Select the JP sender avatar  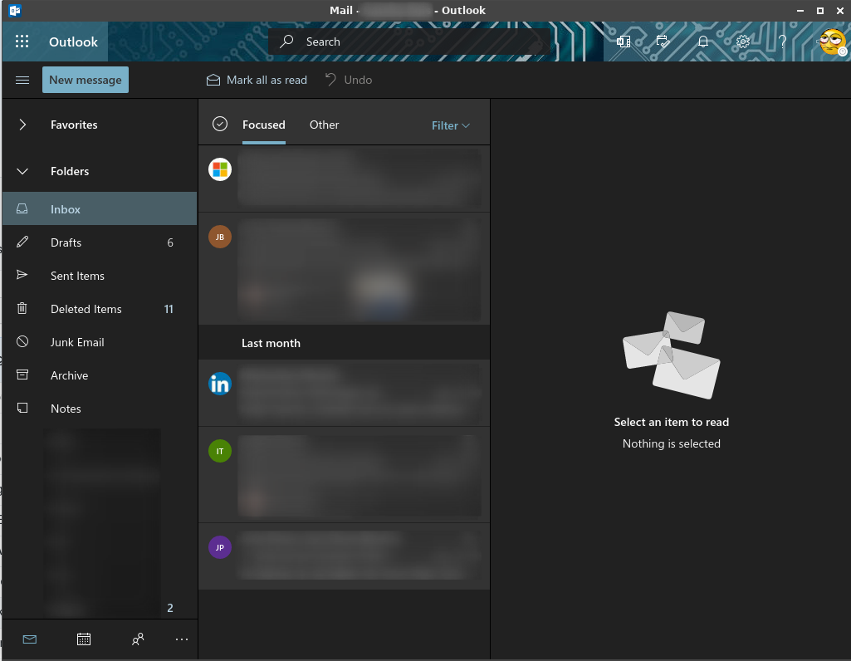coord(220,547)
